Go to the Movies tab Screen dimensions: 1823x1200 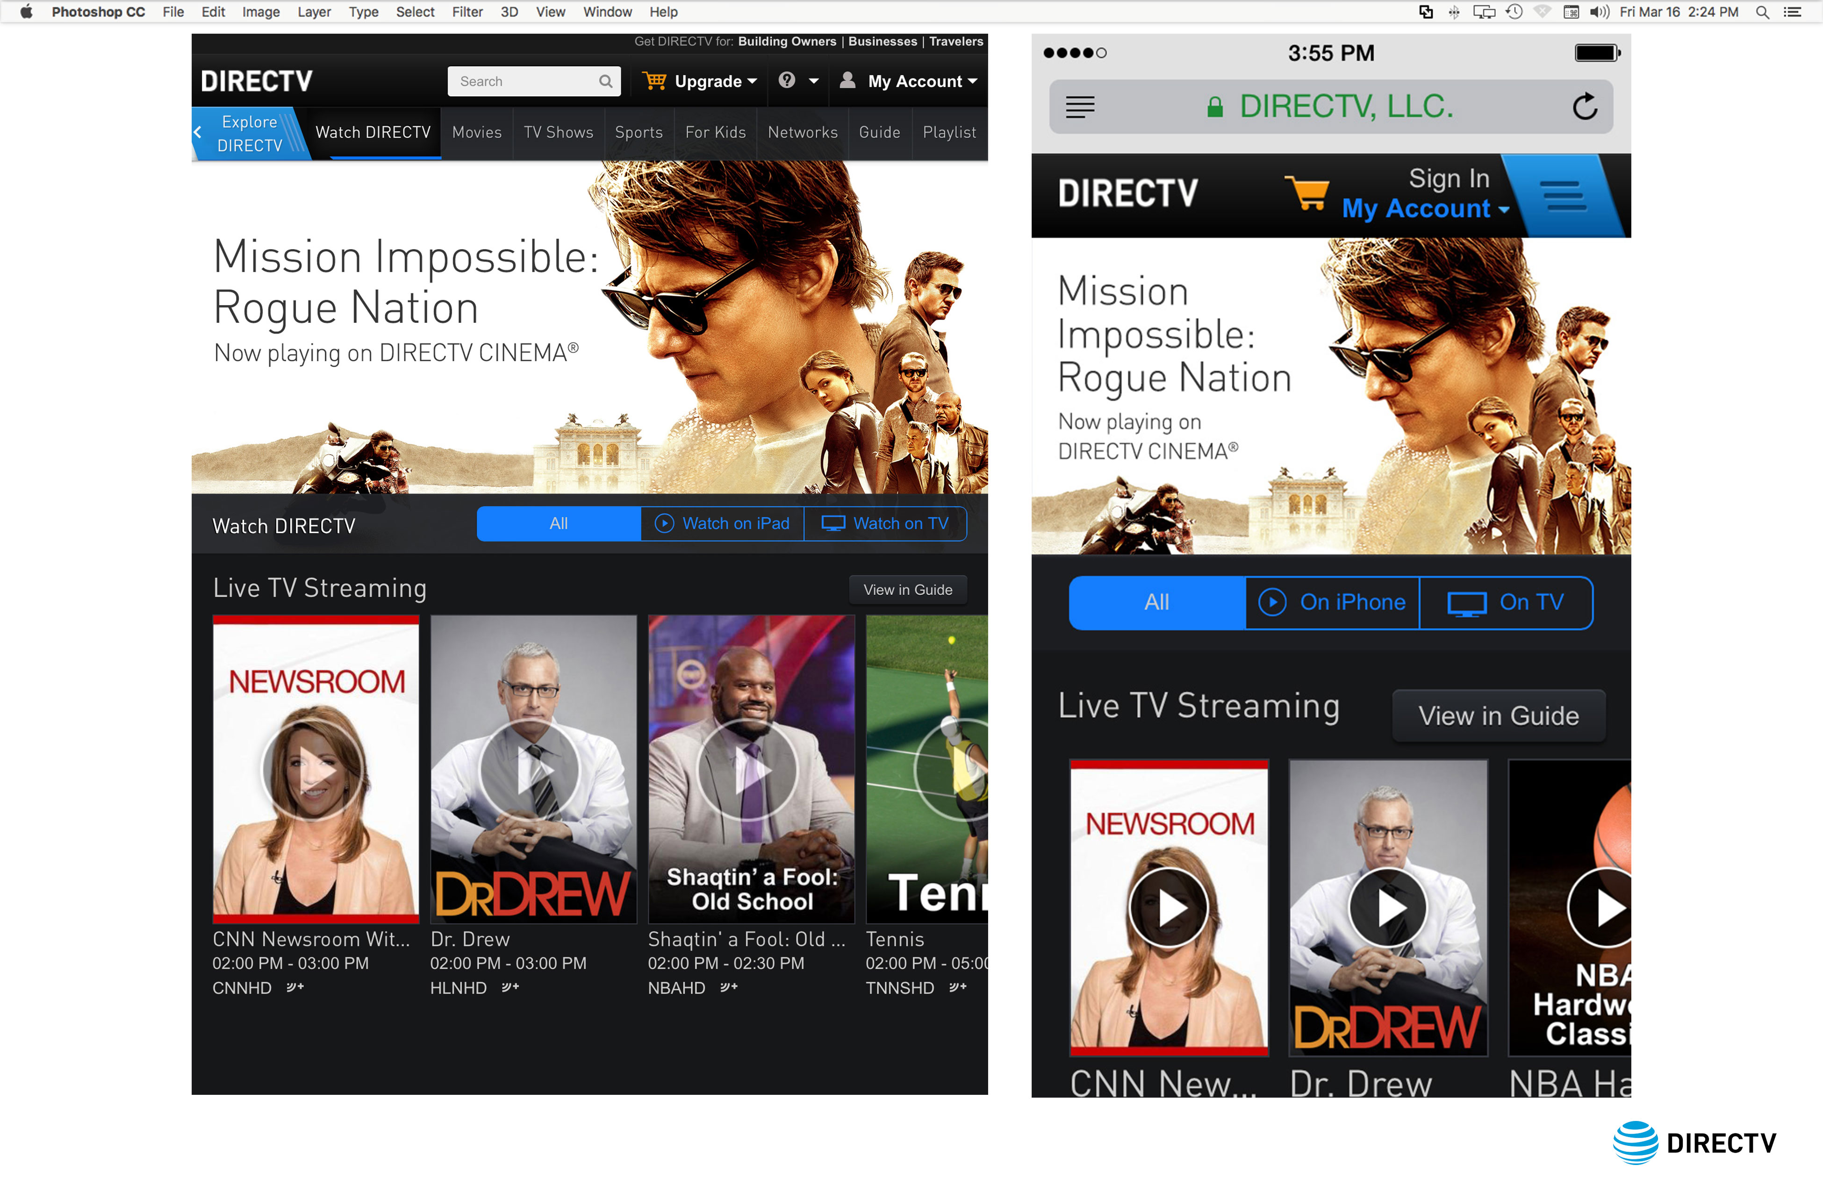click(476, 133)
